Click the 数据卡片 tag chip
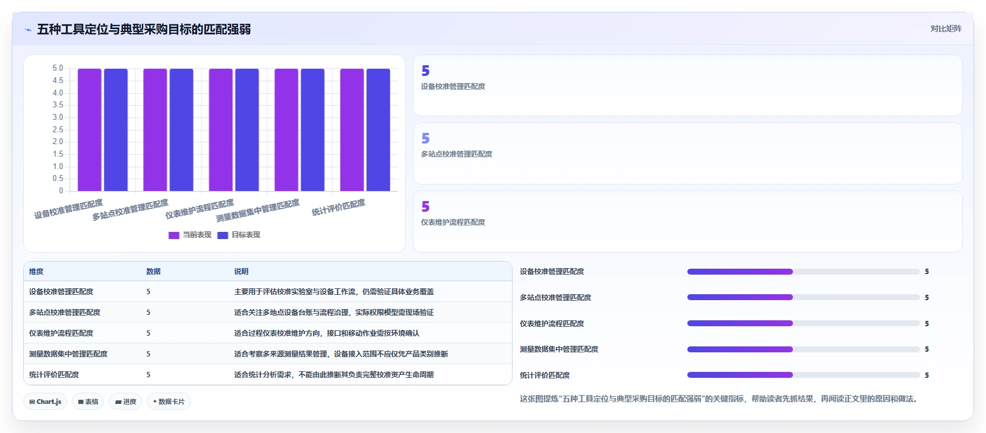The height and width of the screenshot is (433, 986). click(169, 402)
